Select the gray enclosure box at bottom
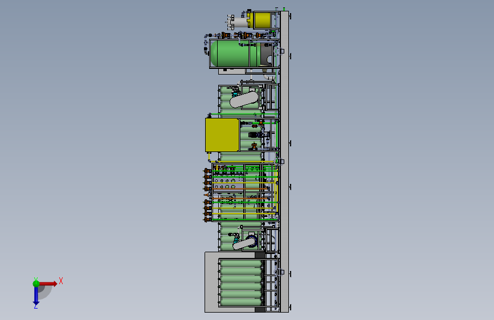 [211, 282]
